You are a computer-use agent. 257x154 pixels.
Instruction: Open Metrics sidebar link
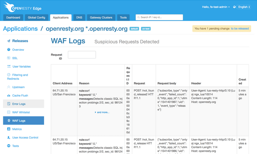coord(17,129)
